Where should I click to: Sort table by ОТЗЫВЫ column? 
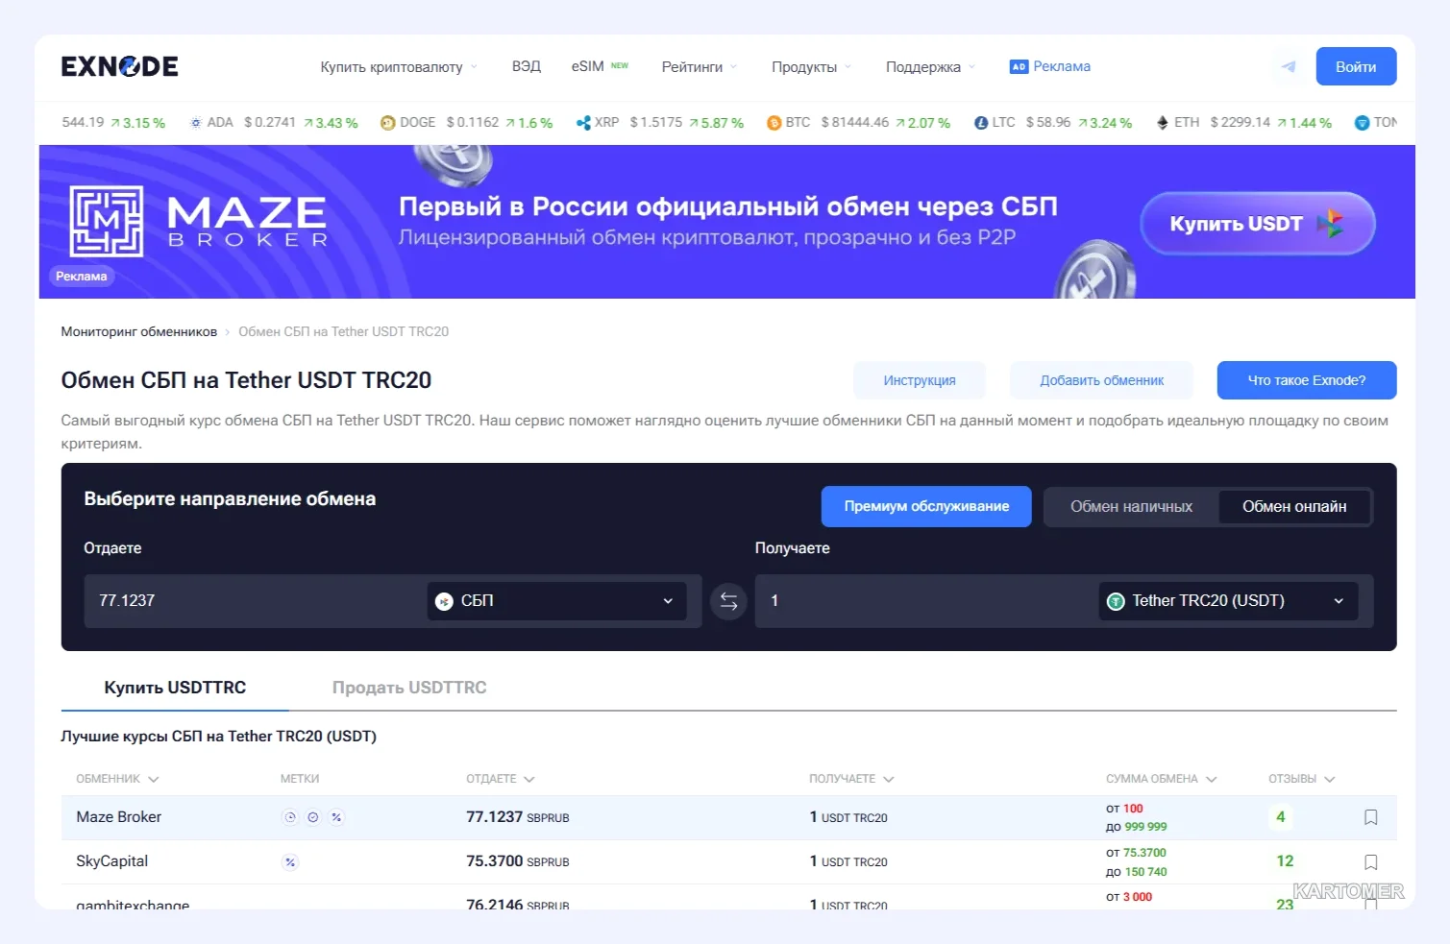pyautogui.click(x=1302, y=779)
